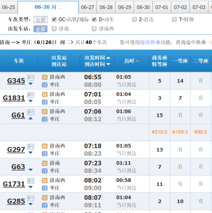Open train number G1731 link
This screenshot has width=212, height=213.
[14, 184]
